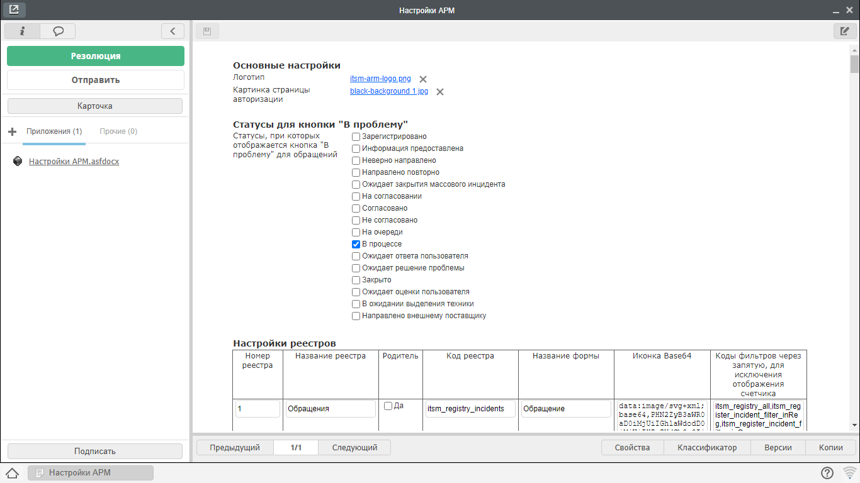The height and width of the screenshot is (483, 860).
Task: Click the Код реестра column header
Action: (x=470, y=356)
